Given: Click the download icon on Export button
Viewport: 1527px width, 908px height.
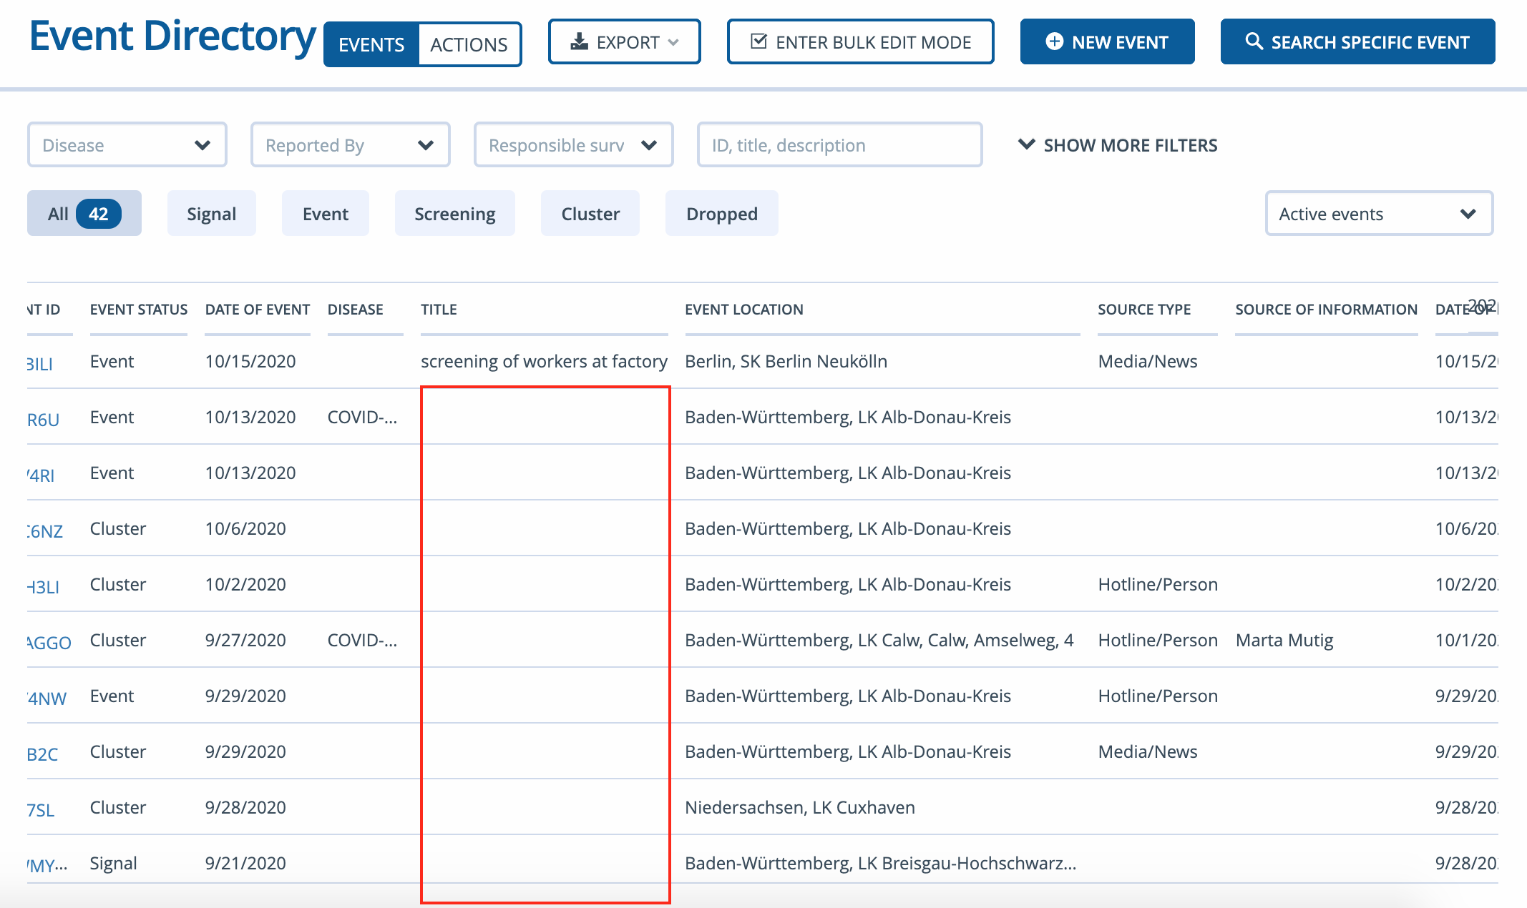Looking at the screenshot, I should [579, 42].
